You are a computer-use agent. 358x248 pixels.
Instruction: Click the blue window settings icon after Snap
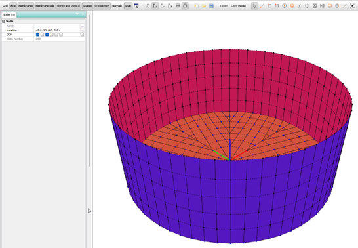coord(136,6)
